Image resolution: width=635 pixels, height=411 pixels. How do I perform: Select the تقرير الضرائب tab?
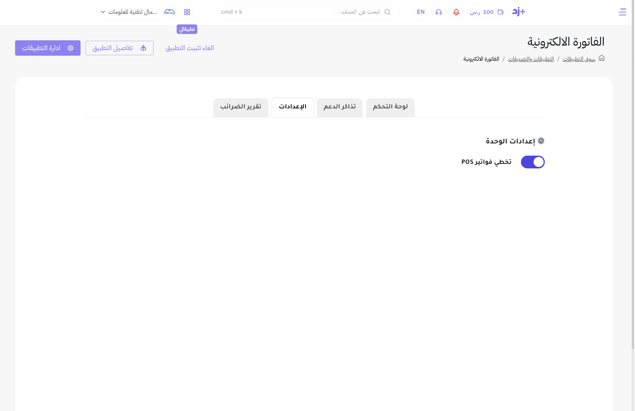241,107
